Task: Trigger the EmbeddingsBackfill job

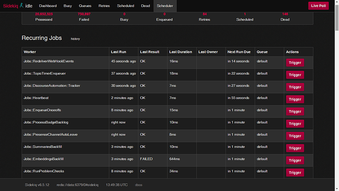Action: tap(295, 161)
